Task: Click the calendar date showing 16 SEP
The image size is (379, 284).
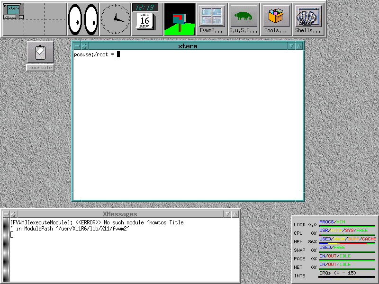Action: point(144,21)
